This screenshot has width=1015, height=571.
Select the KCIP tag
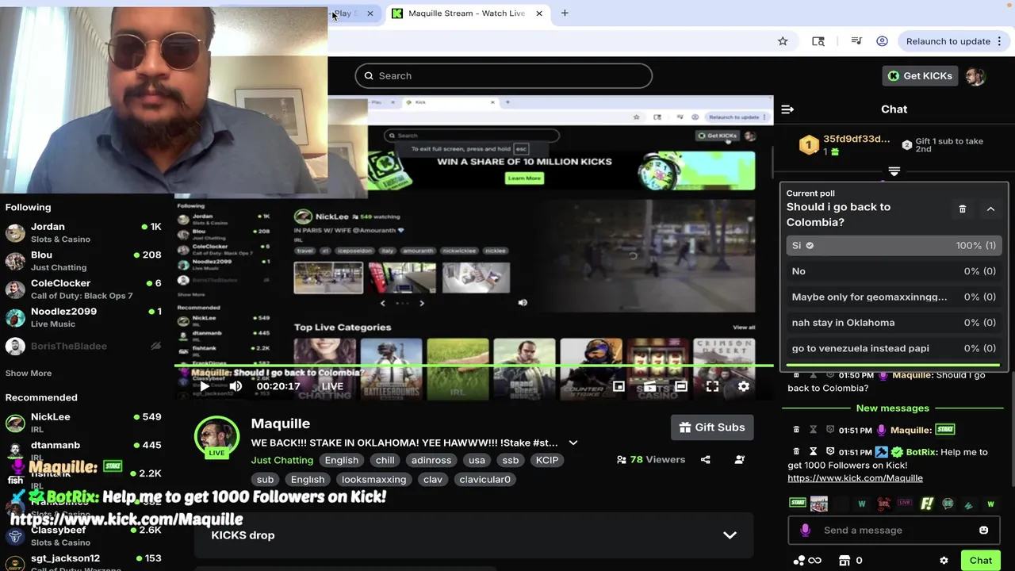point(547,460)
